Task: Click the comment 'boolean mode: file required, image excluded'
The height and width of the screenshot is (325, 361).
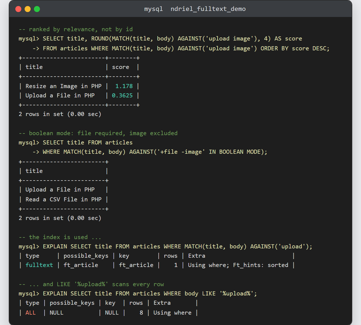Action: point(98,133)
